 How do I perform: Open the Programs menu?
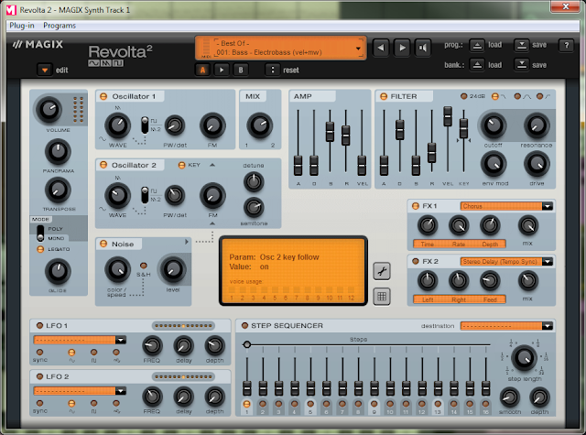60,26
